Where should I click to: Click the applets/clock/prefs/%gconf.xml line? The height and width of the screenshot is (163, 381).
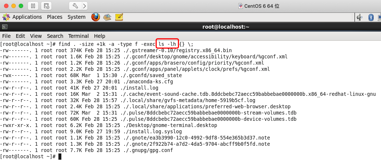coord(135,69)
